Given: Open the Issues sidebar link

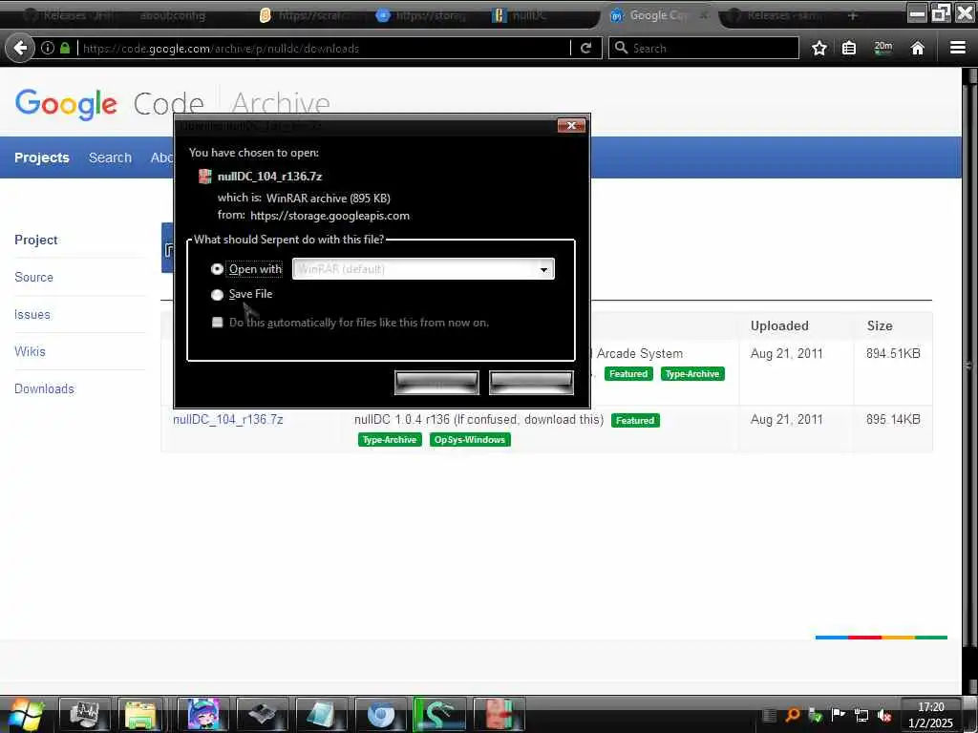Looking at the screenshot, I should tap(32, 315).
